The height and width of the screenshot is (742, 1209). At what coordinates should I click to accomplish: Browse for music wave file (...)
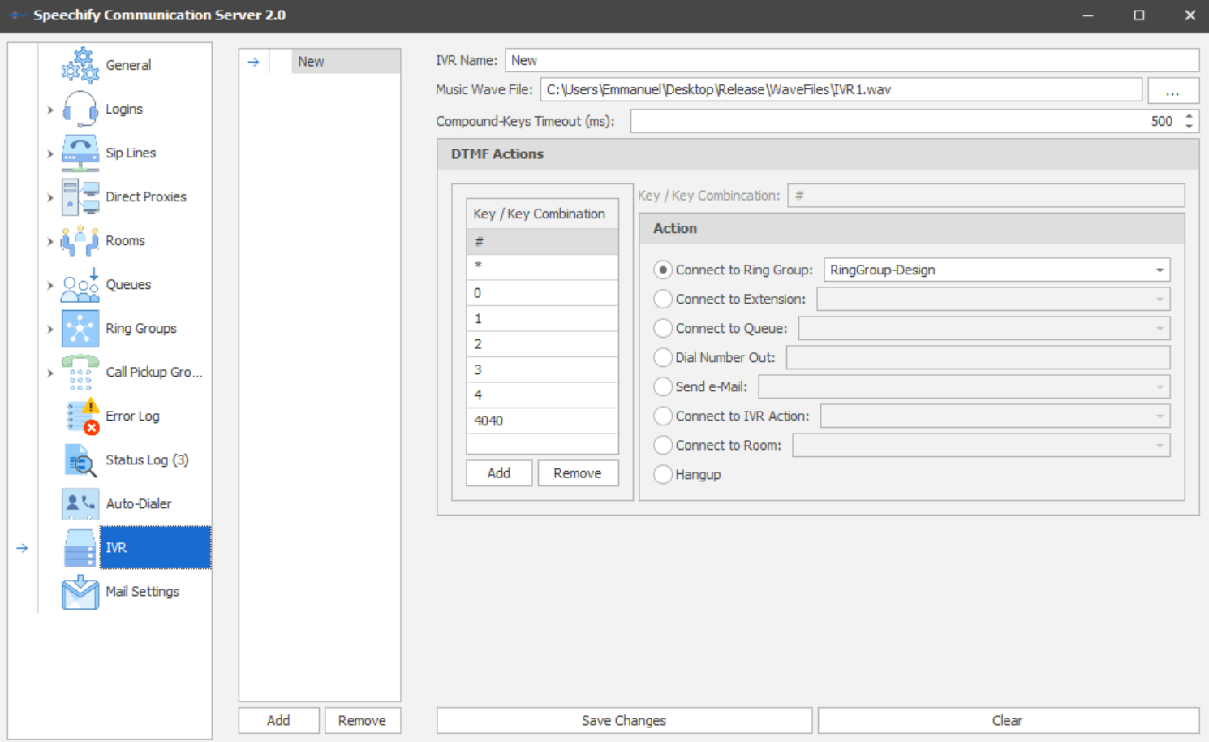[x=1172, y=90]
